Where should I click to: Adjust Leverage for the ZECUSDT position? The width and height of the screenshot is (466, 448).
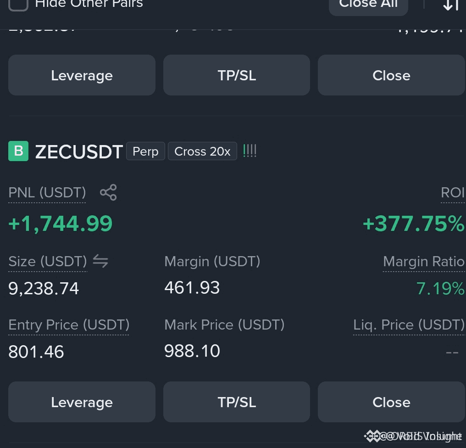pos(82,402)
